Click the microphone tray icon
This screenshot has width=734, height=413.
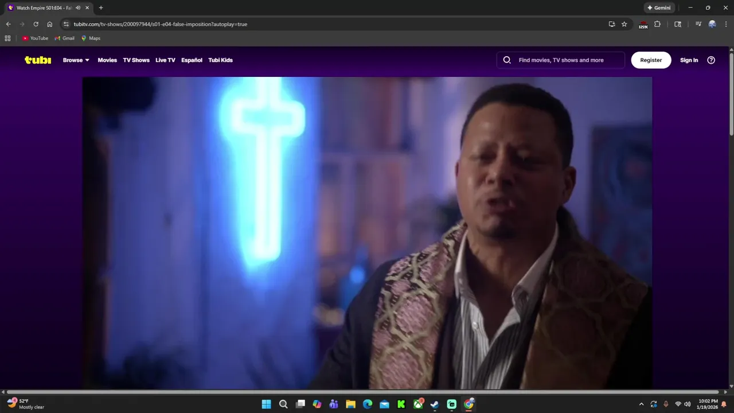click(x=666, y=404)
